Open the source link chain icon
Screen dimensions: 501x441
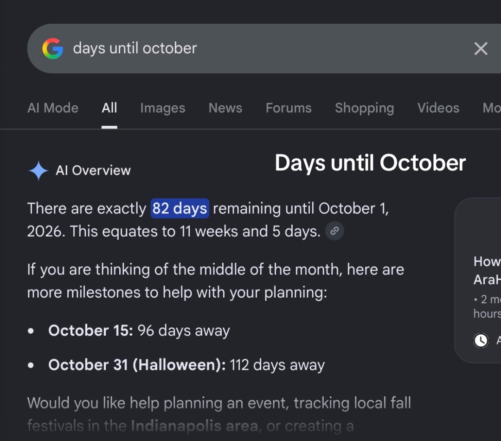(334, 231)
